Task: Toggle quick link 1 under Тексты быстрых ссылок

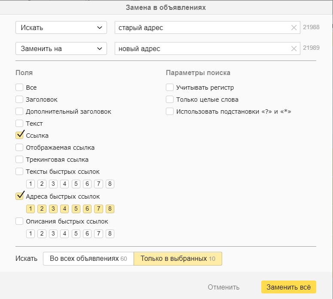Action: 31,184
